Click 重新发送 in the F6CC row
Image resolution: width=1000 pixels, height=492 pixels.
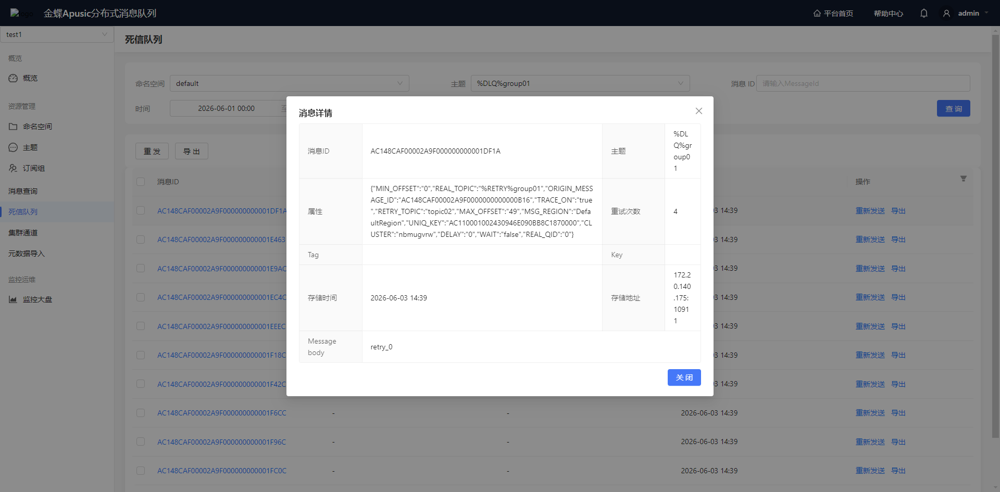point(870,413)
